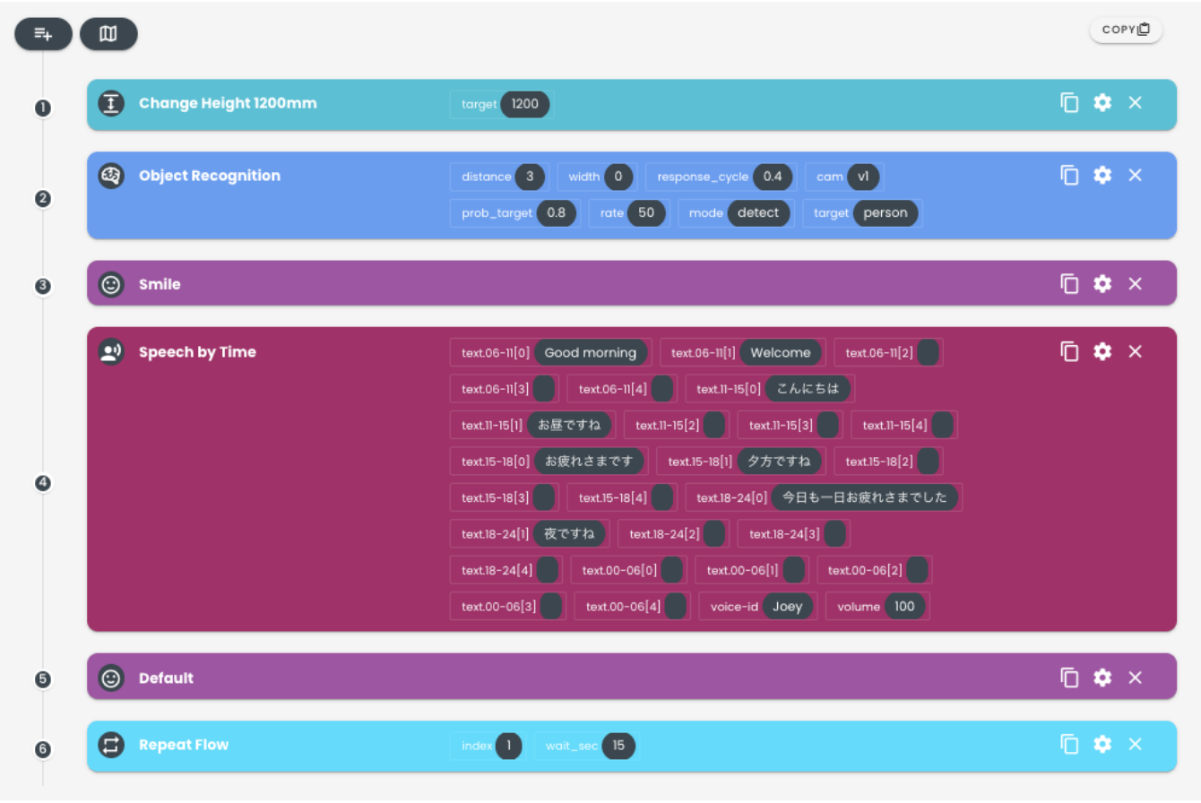Click the Smile face icon
The width and height of the screenshot is (1201, 803).
coord(111,284)
